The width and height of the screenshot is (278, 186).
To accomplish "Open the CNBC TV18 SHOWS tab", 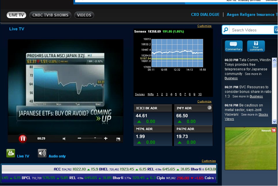I will click(x=50, y=15).
